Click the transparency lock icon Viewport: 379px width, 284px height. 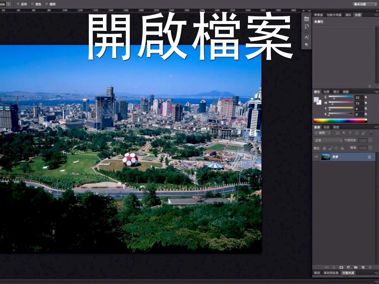(x=324, y=148)
